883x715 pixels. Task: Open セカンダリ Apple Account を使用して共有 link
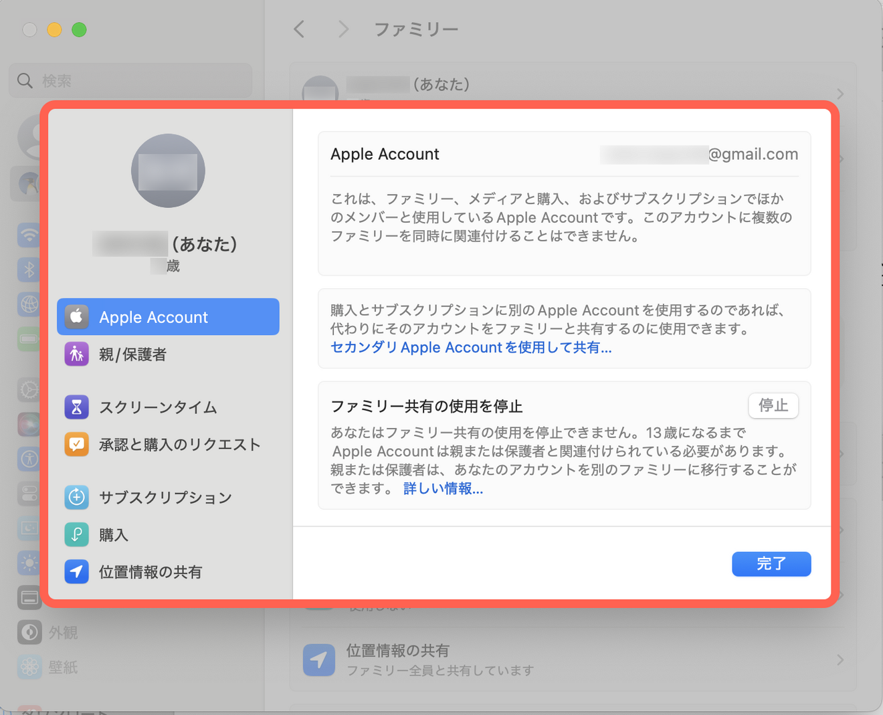click(471, 348)
